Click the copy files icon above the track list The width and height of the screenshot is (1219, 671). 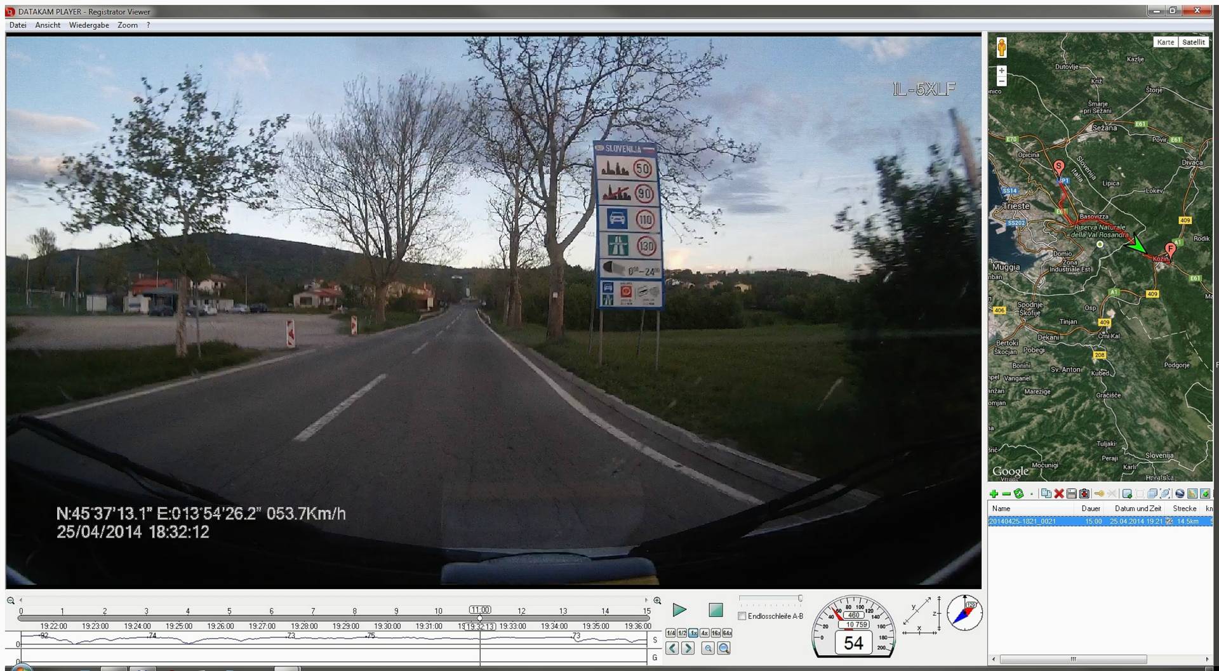[x=1046, y=494]
